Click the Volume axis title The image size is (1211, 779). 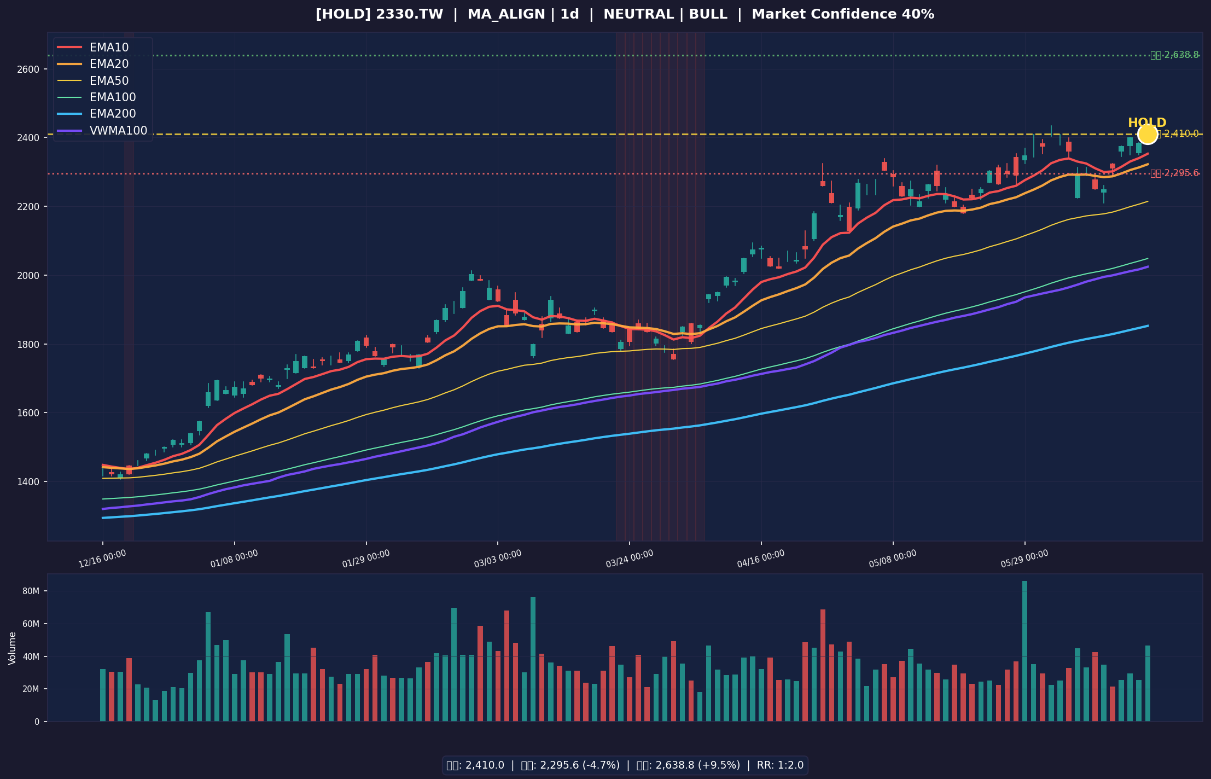click(x=12, y=648)
